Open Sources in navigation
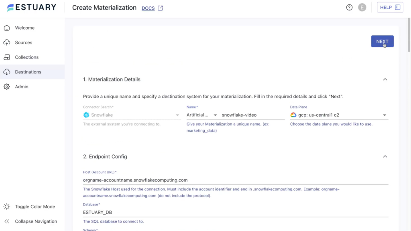This screenshot has height=231, width=411. [24, 43]
